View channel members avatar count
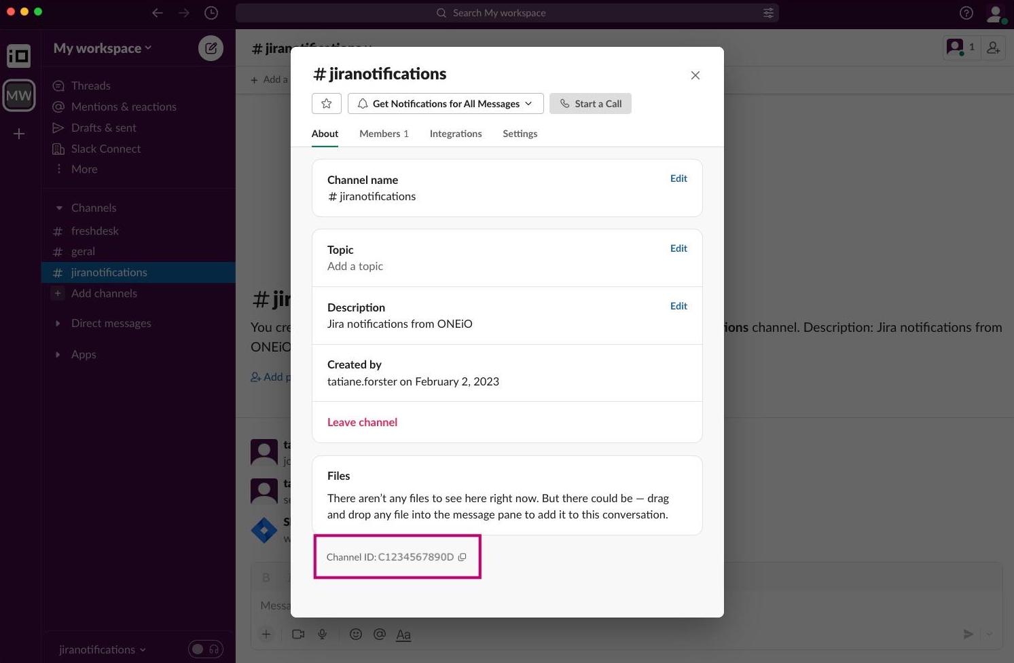Screen dimensions: 1014x663 962,48
